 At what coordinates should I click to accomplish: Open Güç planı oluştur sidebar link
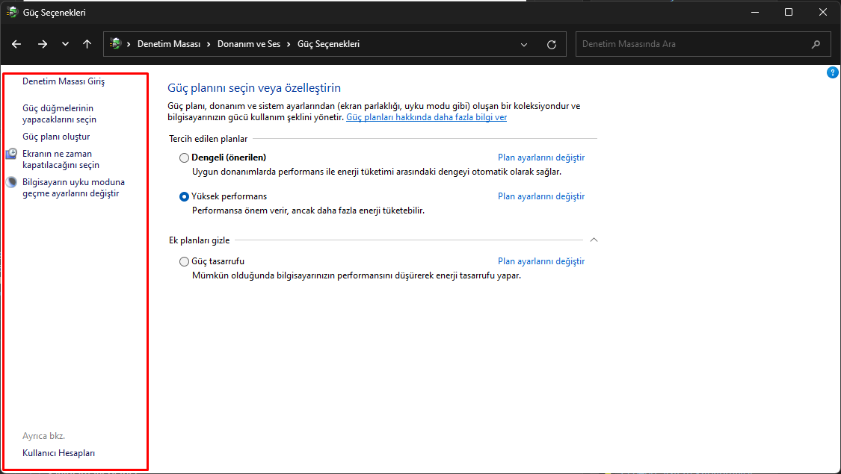pyautogui.click(x=56, y=137)
